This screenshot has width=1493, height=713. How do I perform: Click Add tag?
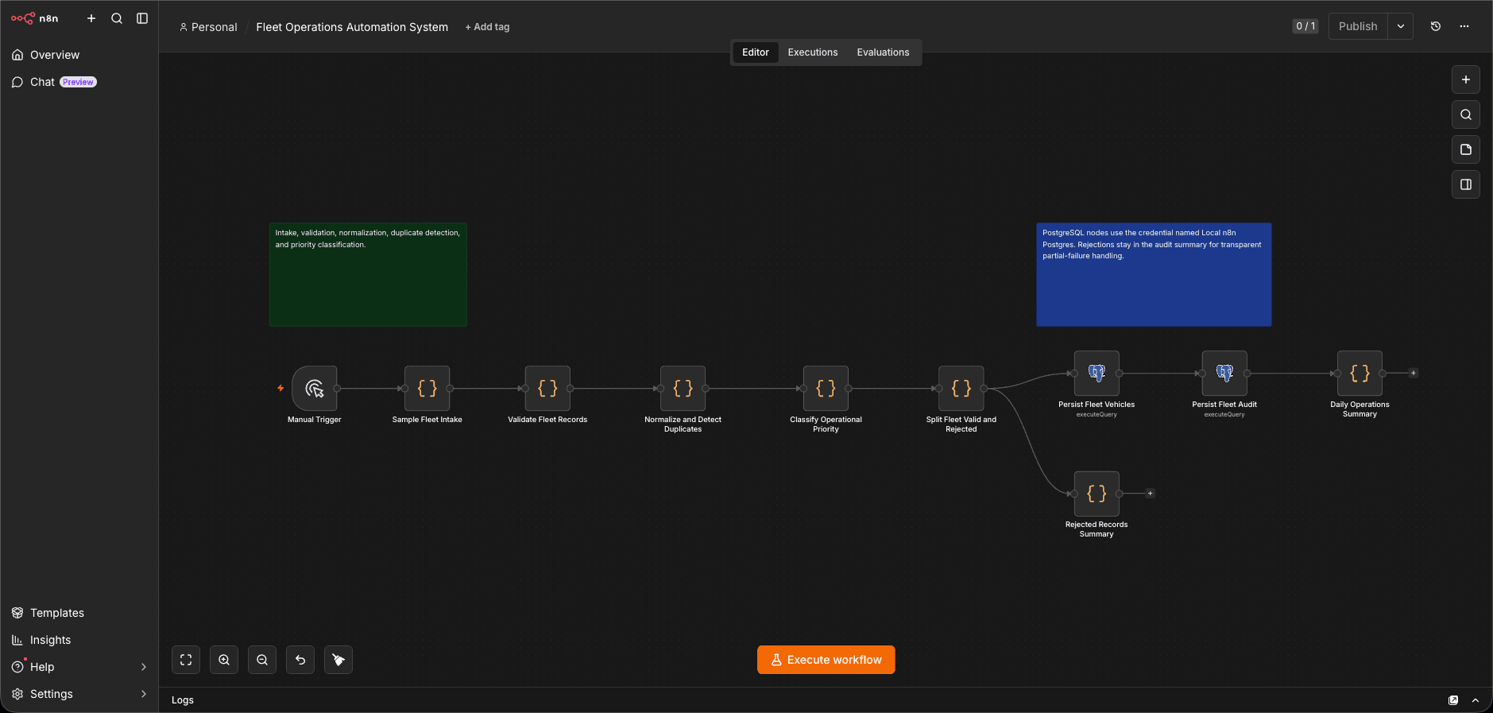point(487,27)
